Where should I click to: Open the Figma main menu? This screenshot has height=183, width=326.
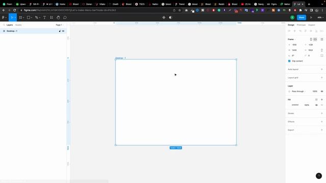click(x=4, y=18)
